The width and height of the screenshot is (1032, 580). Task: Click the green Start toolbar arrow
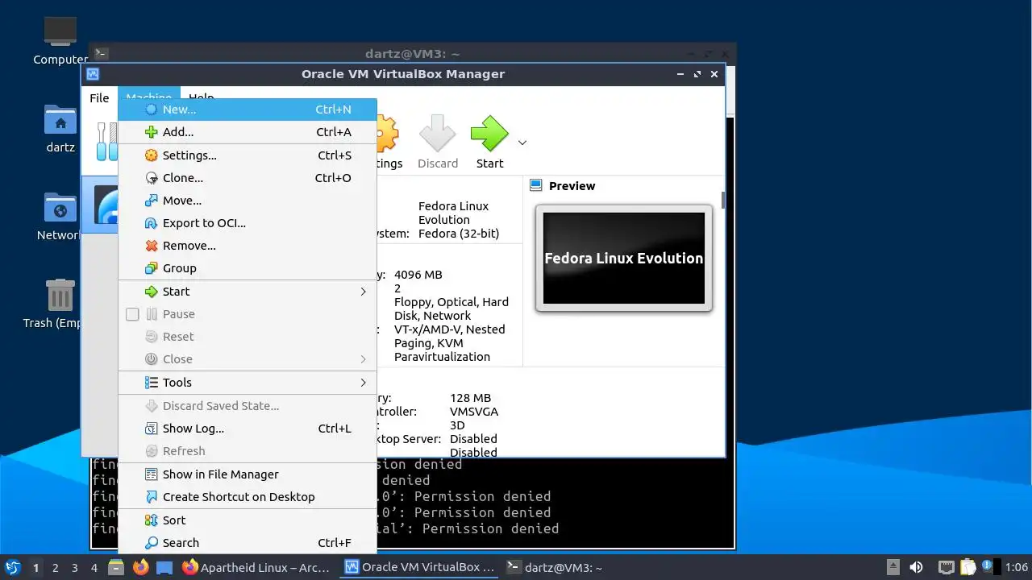(489, 134)
